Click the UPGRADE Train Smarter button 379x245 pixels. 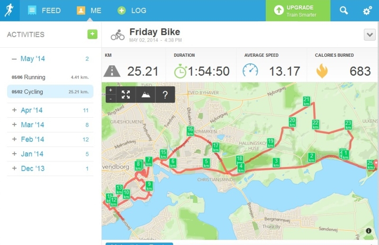(x=298, y=10)
